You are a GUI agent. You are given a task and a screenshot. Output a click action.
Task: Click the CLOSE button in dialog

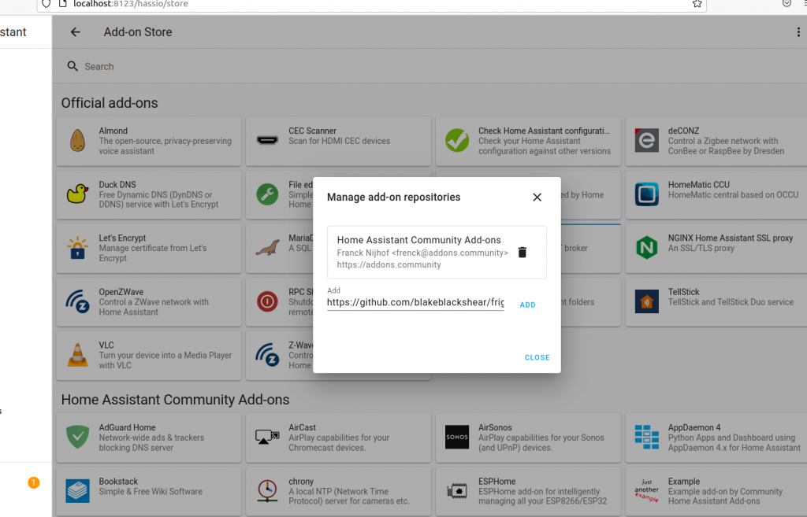(x=537, y=358)
